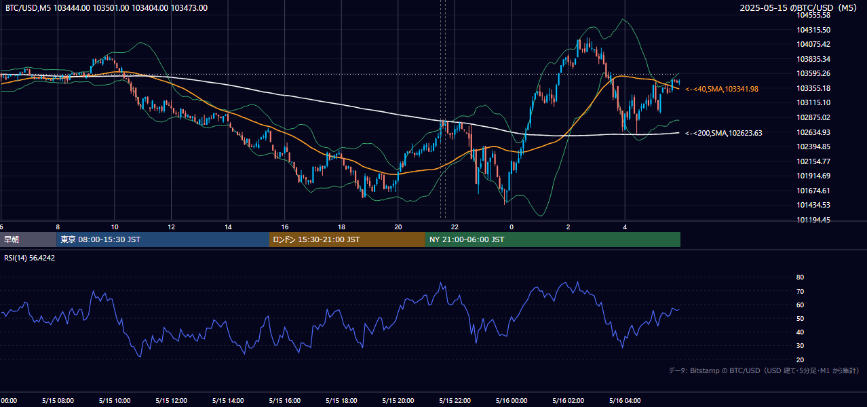This screenshot has width=867, height=407.
Task: Click the 5/15 10:00 date label
Action: (x=114, y=401)
